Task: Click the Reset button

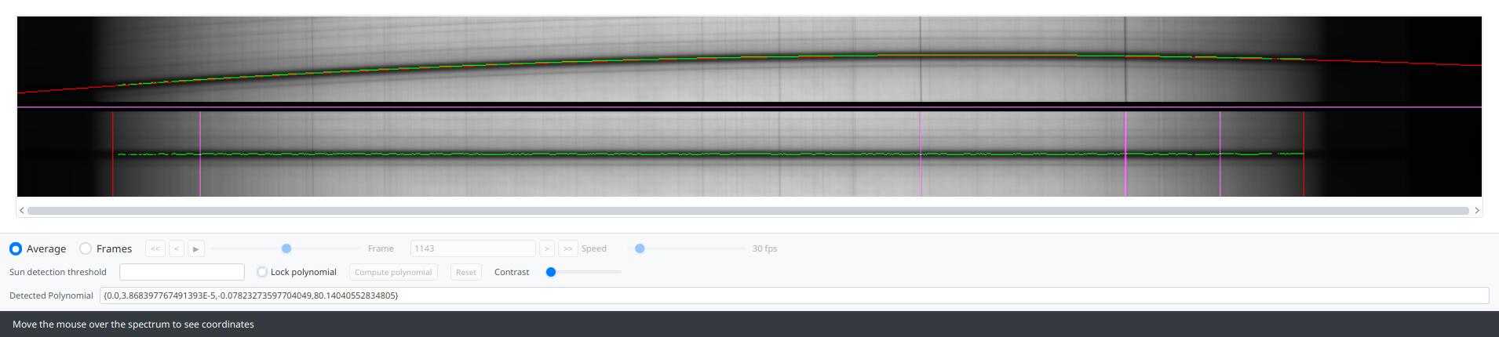Action: [x=466, y=272]
